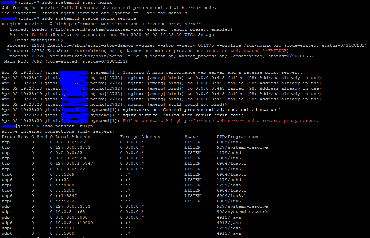Click 'Job for nginx.service failed' error line
The width and height of the screenshot is (370, 238).
pos(109,8)
